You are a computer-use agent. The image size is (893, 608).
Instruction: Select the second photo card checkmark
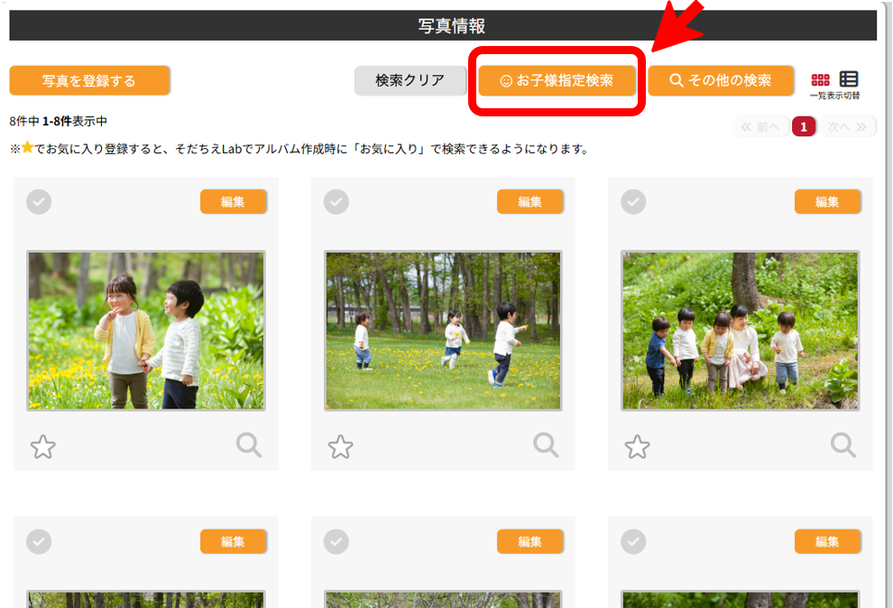336,202
